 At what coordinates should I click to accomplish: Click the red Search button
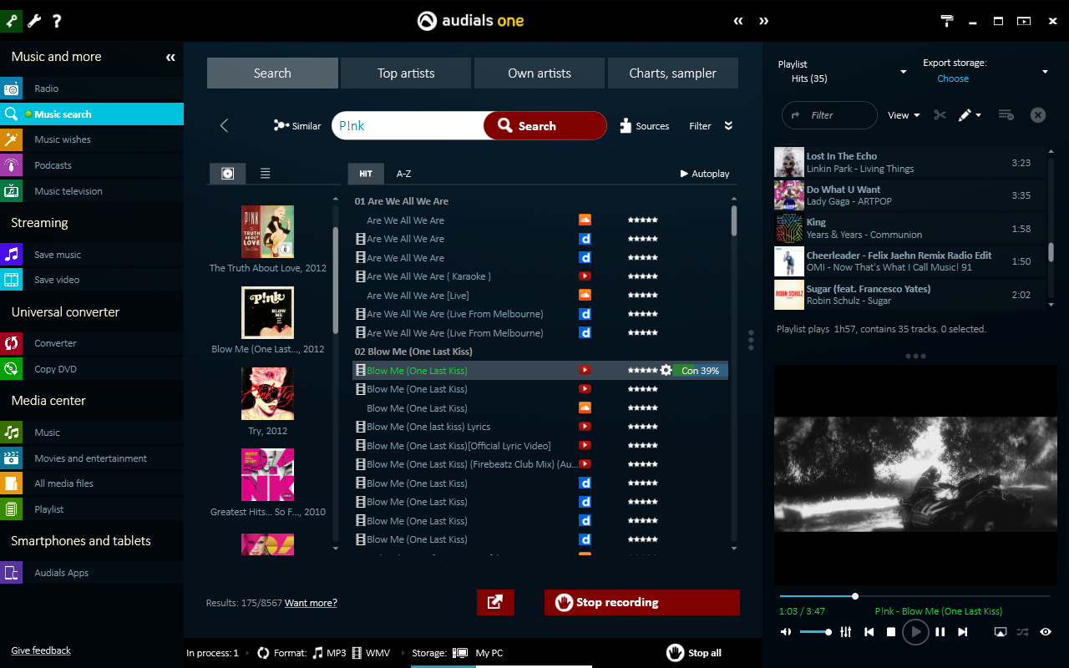(x=545, y=126)
